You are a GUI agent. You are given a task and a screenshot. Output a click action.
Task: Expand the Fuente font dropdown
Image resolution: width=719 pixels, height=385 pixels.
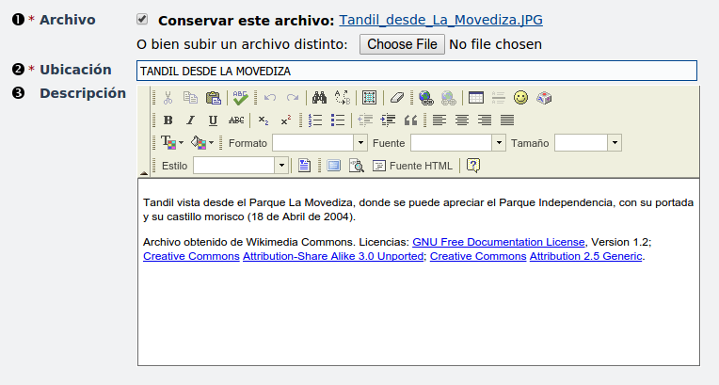(499, 143)
